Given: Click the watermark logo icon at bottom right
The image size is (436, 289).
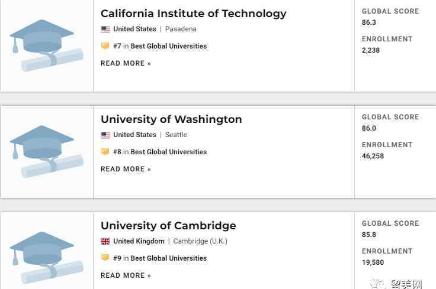Looking at the screenshot, I should point(378,284).
